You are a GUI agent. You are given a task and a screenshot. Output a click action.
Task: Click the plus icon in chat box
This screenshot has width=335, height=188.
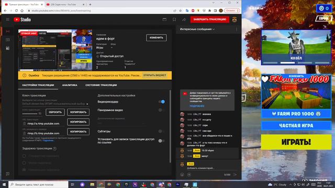pos(189,174)
